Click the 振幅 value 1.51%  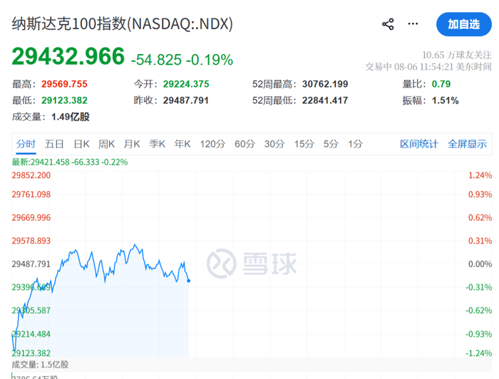pyautogui.click(x=446, y=100)
